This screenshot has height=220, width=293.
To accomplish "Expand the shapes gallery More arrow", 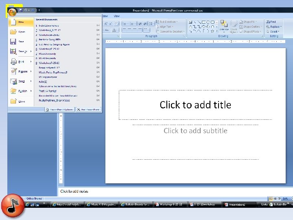I will pos(217,31).
